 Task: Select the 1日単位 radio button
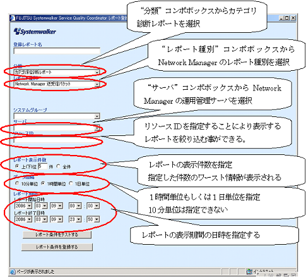pos(71,183)
